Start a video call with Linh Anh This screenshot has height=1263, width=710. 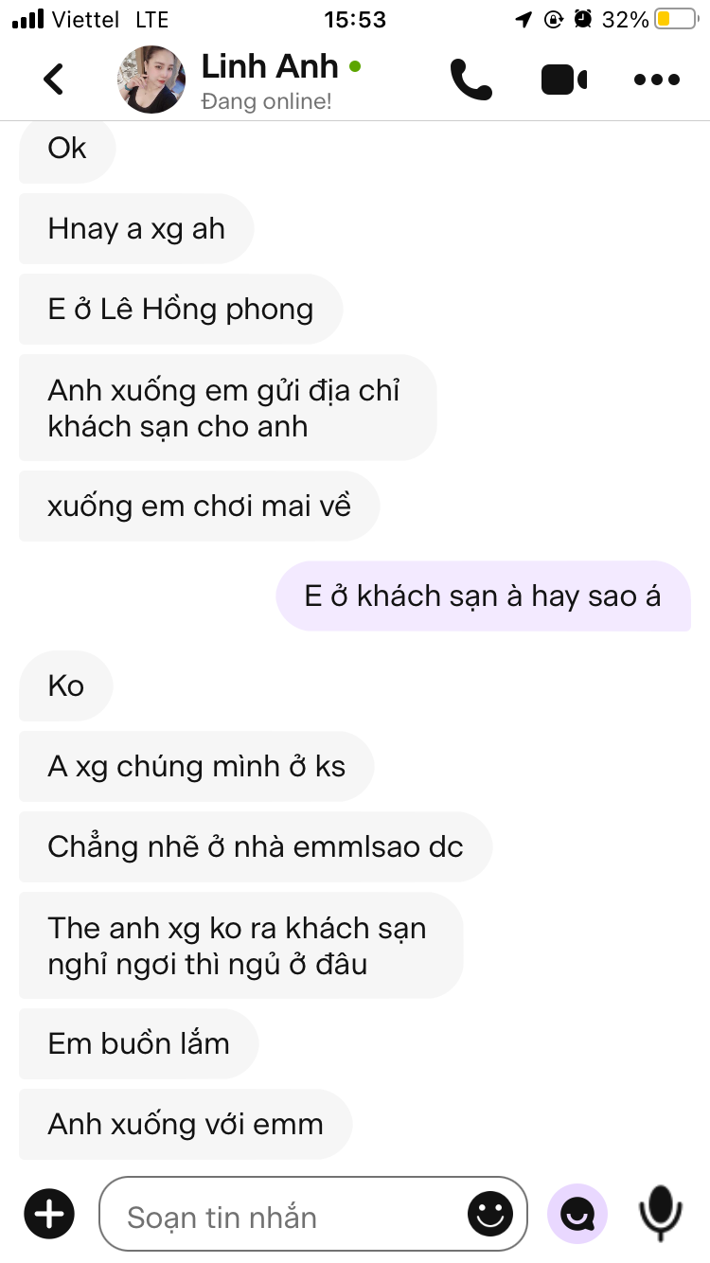pos(564,80)
